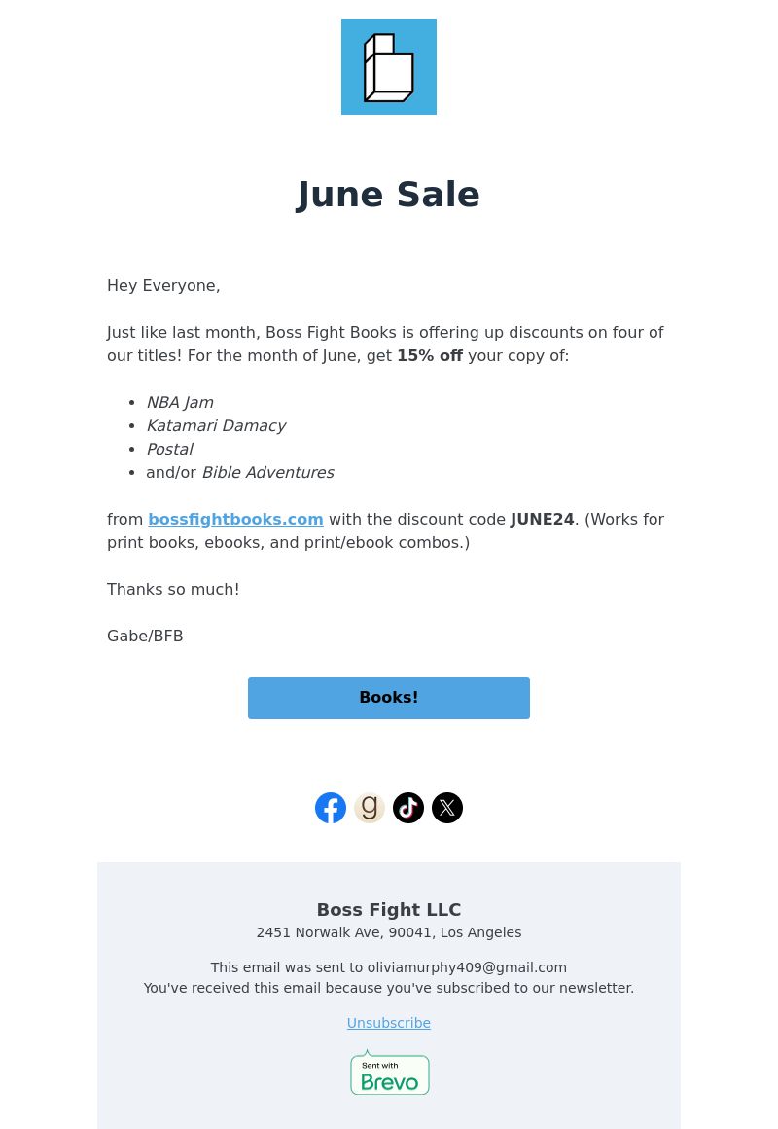
Task: Select the NBA Jam list item
Action: click(180, 403)
